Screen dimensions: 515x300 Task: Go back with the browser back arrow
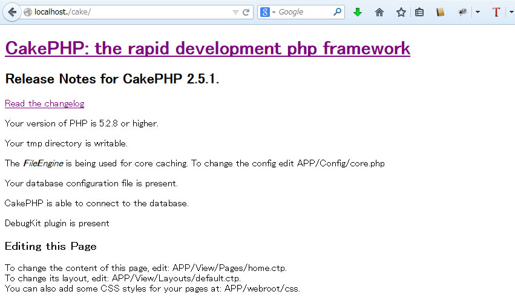click(12, 13)
